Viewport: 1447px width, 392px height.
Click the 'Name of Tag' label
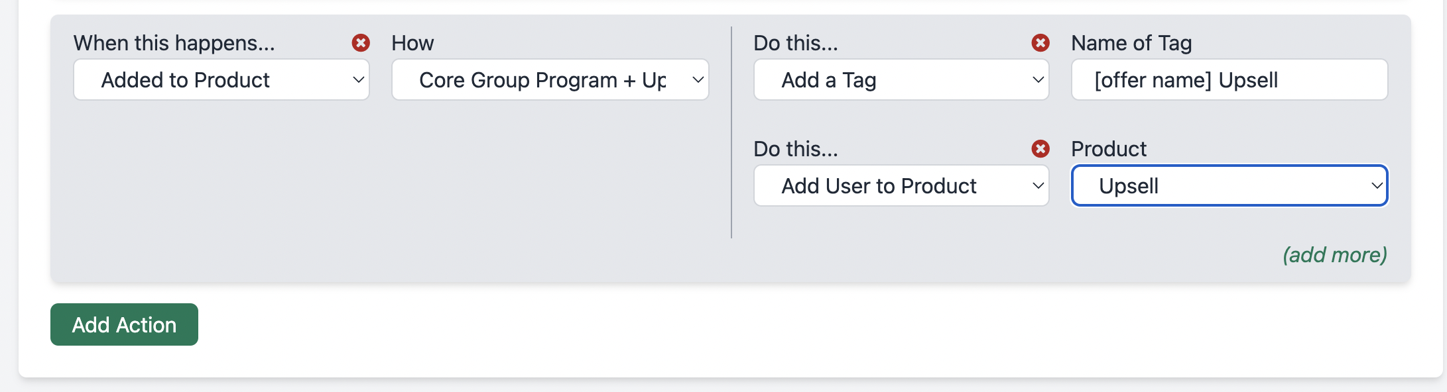(x=1131, y=43)
